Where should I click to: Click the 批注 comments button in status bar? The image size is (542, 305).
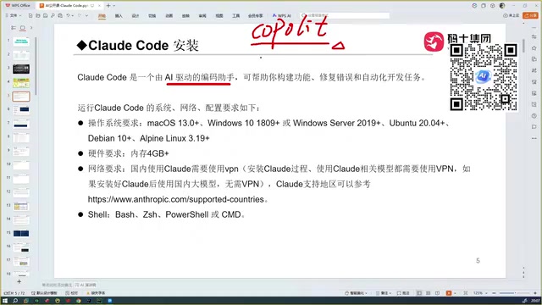click(403, 293)
